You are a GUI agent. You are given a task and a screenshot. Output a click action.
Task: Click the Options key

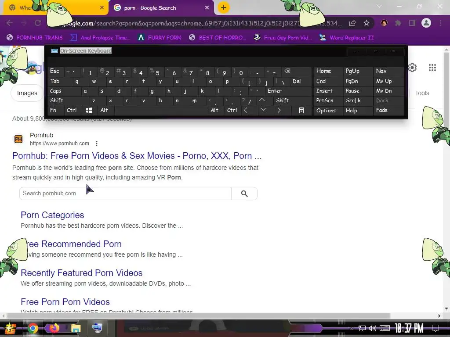pos(328,110)
